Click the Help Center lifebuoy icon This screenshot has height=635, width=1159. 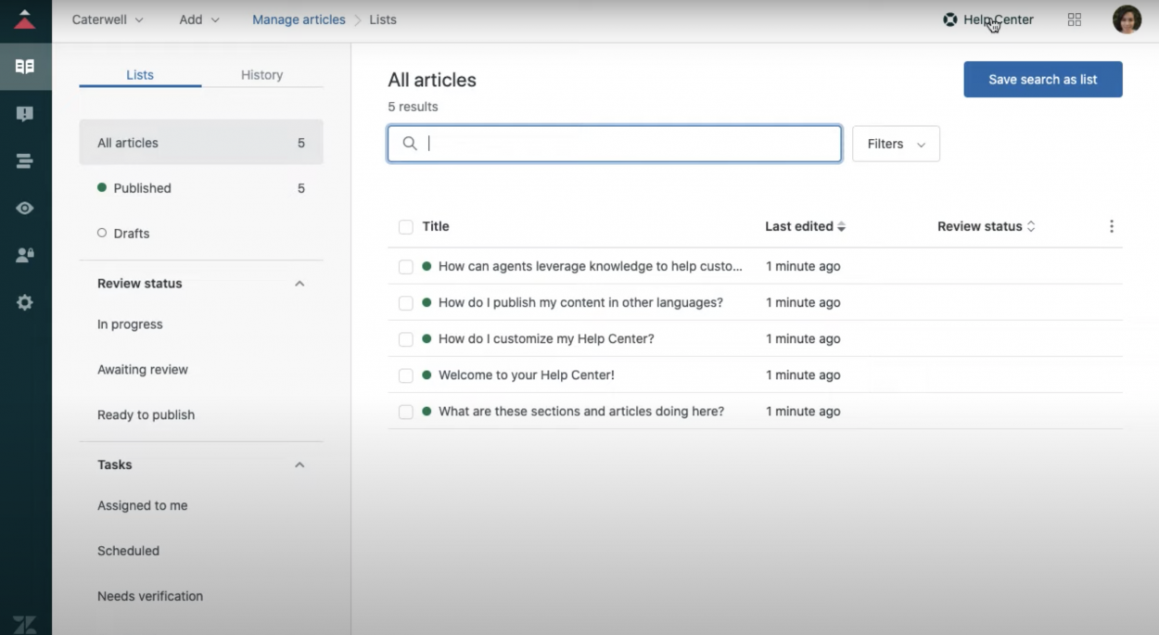click(949, 19)
